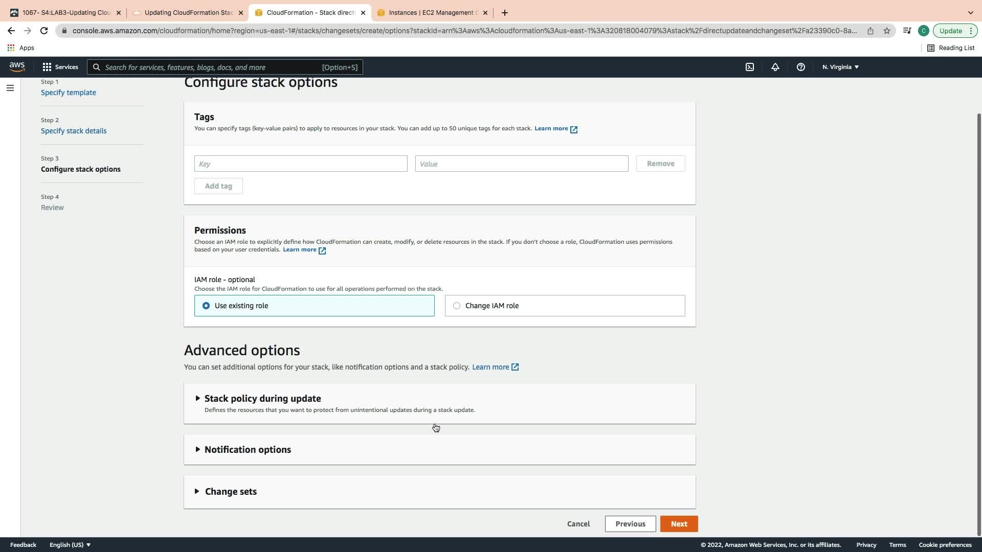Reload the browser page
The image size is (982, 552).
click(x=44, y=31)
